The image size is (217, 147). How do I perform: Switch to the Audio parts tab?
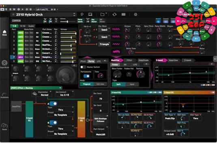pos(31,26)
